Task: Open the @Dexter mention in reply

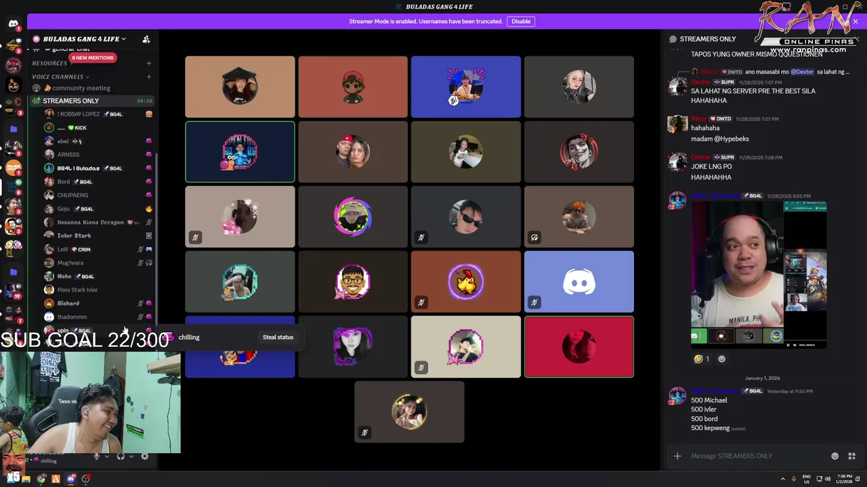Action: (x=802, y=72)
